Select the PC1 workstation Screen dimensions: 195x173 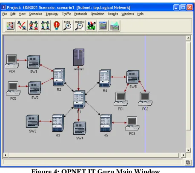tap(121, 99)
